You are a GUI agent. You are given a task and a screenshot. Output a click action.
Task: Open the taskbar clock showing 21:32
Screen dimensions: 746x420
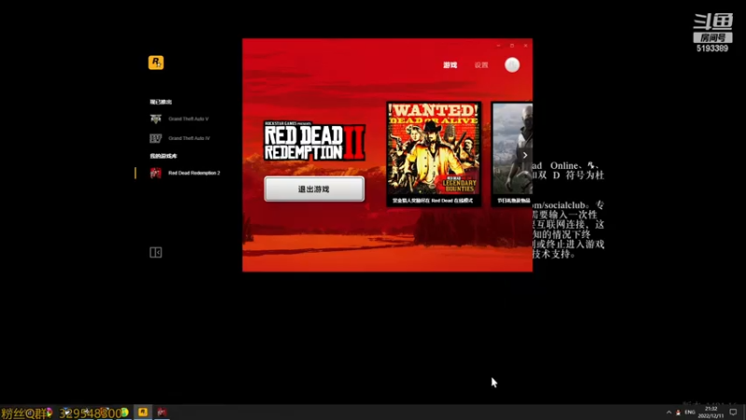(x=711, y=413)
